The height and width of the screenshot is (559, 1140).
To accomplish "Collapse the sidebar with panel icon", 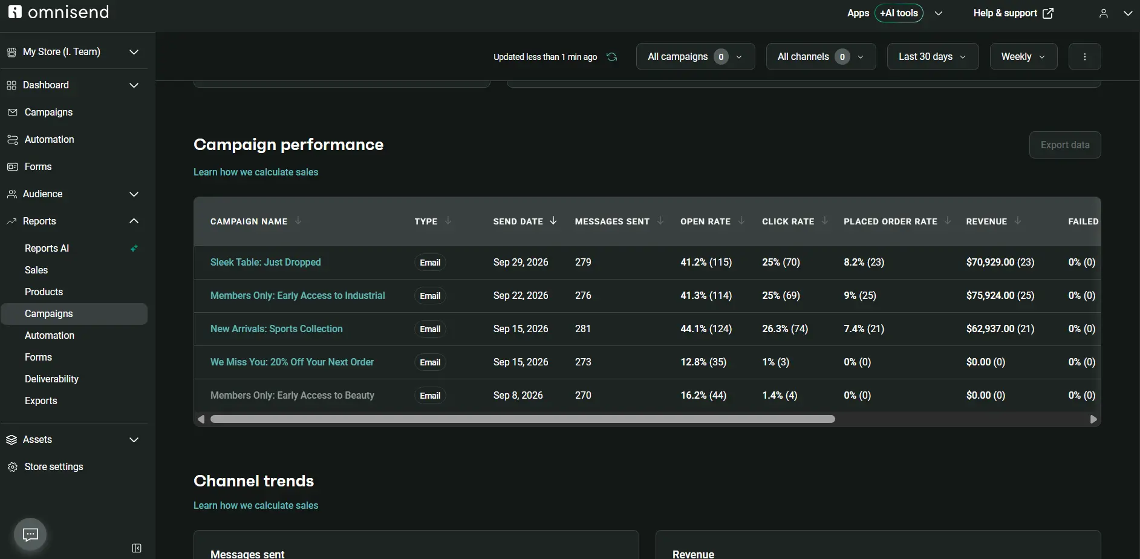I will pyautogui.click(x=137, y=548).
